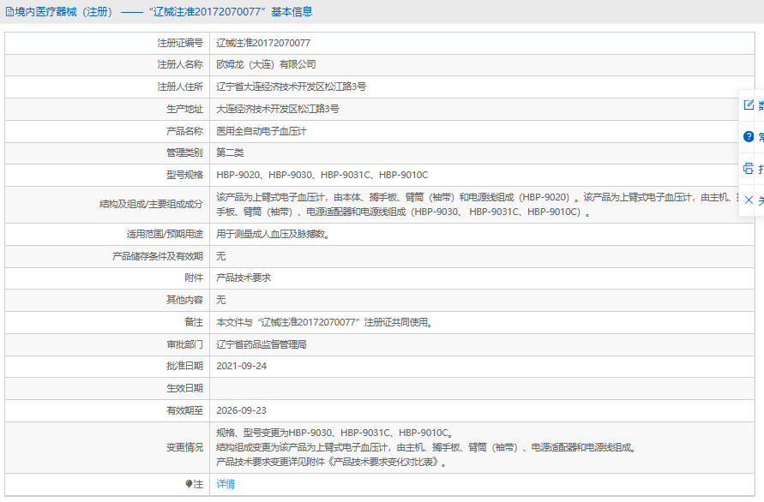This screenshot has width=764, height=502.
Task: Click the 生效日期 label cell
Action: [x=107, y=389]
